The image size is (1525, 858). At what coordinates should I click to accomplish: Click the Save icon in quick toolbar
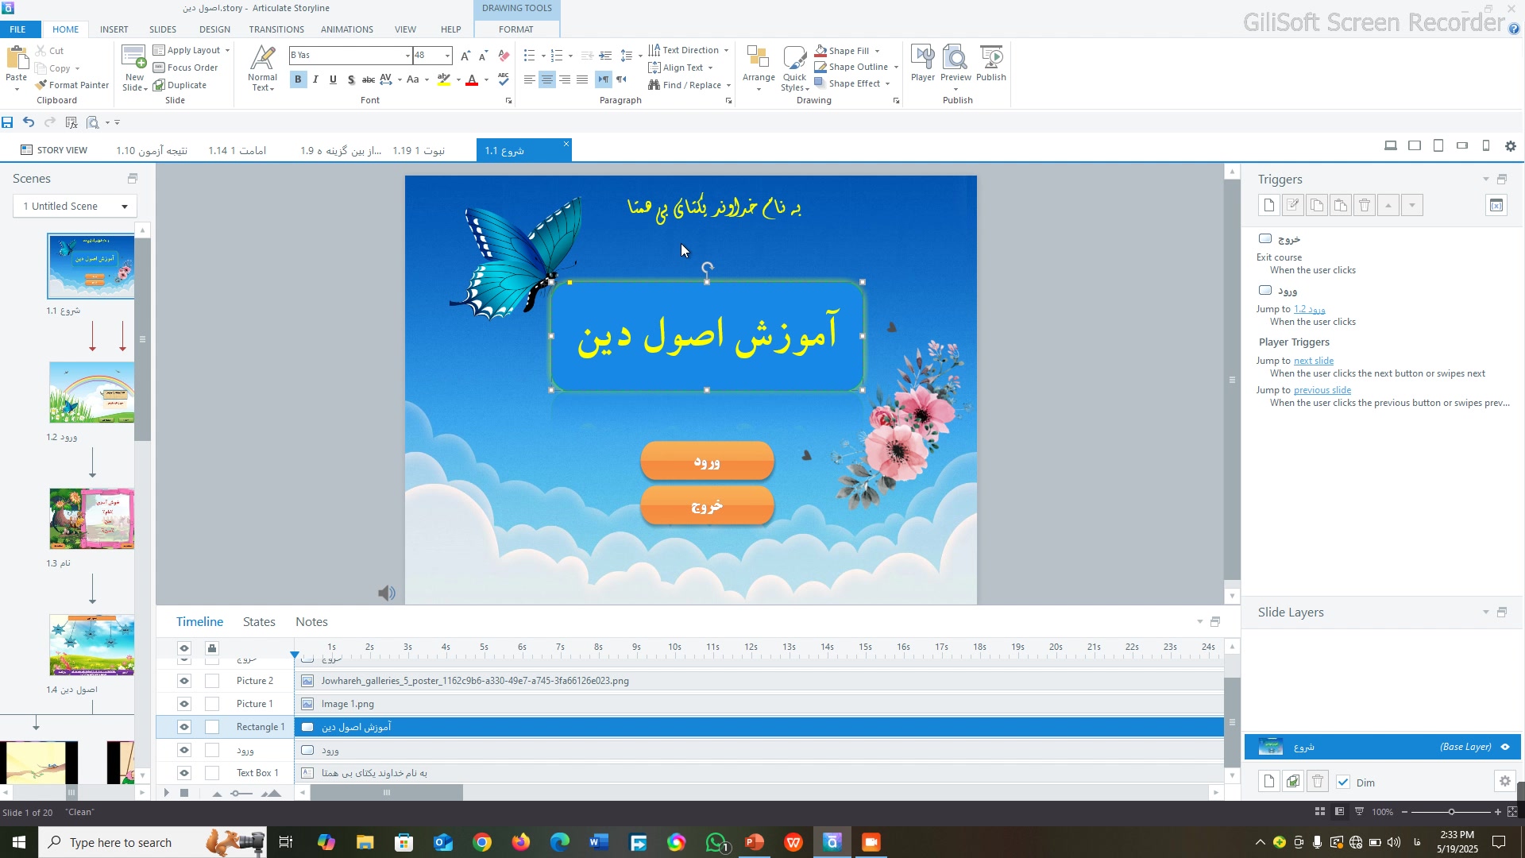[x=8, y=122]
